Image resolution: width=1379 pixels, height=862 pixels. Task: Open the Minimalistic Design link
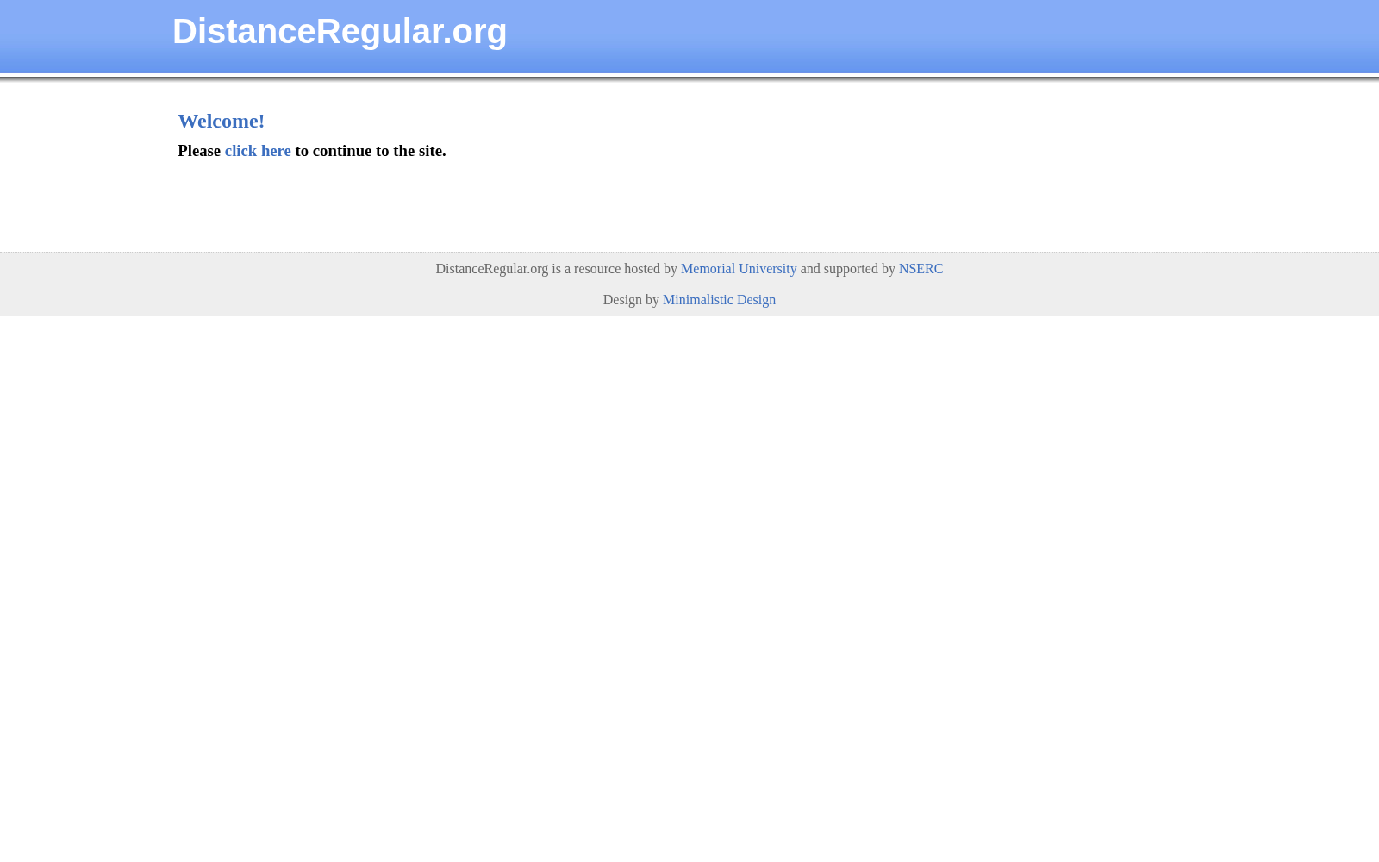coord(719,300)
